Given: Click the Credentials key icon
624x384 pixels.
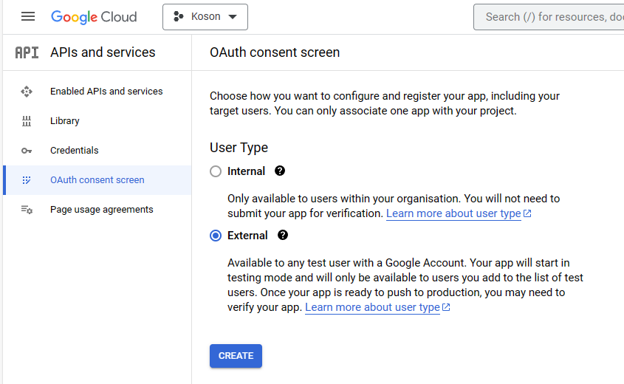Looking at the screenshot, I should click(27, 151).
